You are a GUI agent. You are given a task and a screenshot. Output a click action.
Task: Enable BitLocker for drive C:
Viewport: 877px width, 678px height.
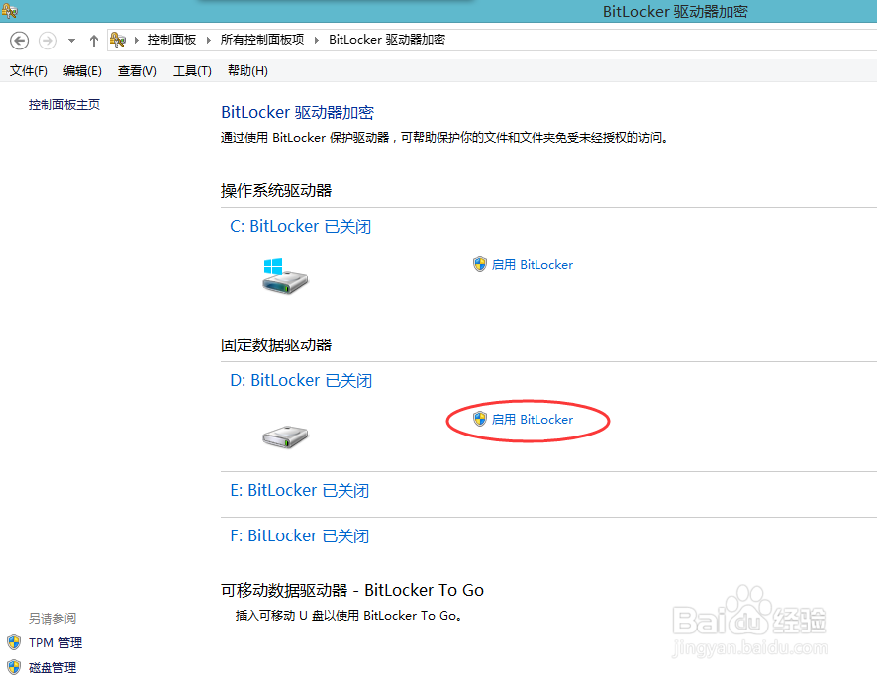coord(532,264)
